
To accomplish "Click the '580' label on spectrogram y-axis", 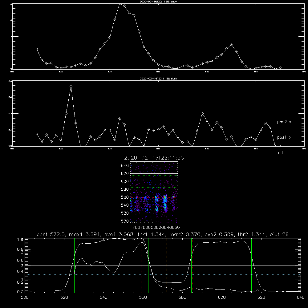I will [125, 189].
